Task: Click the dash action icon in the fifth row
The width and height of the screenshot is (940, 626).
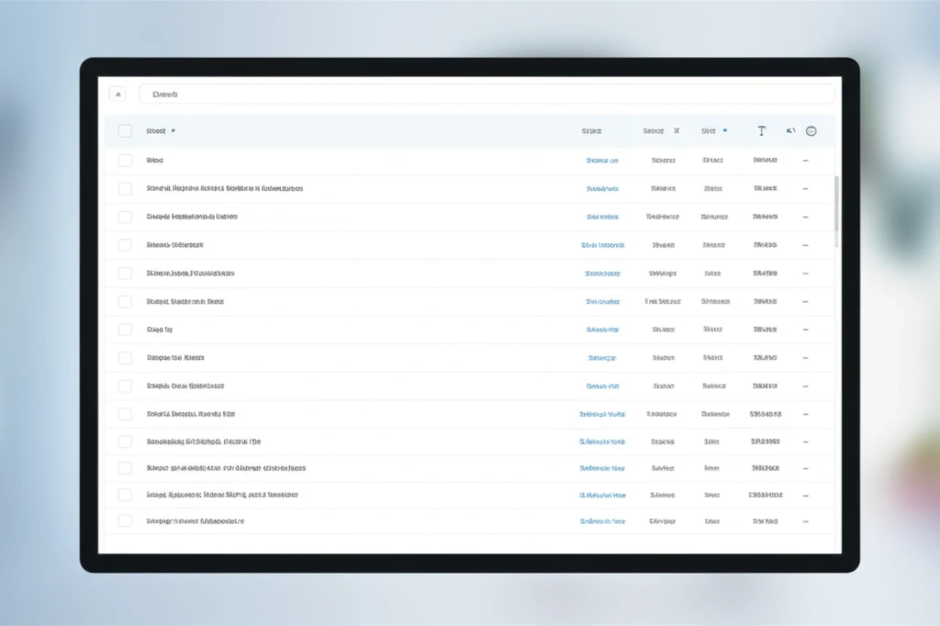Action: (x=805, y=274)
